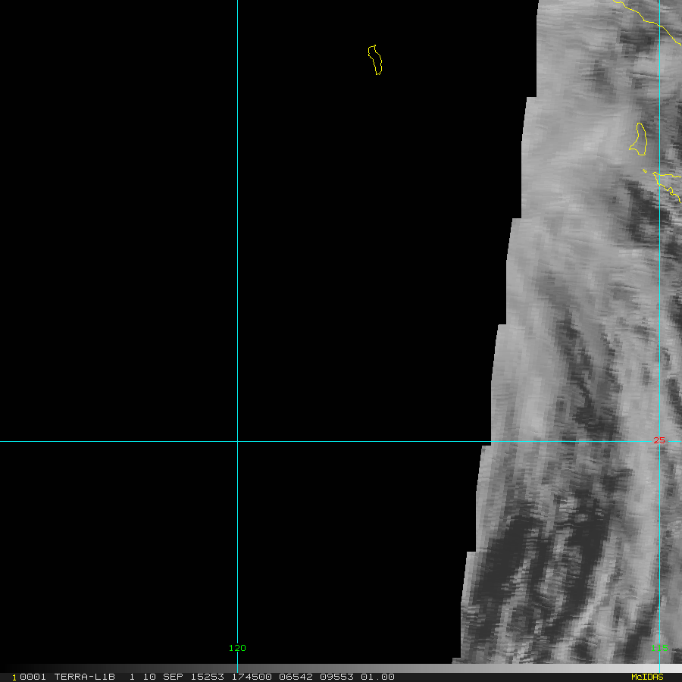The image size is (682, 682).
Task: Select the green 115 longitude label
Action: 659,648
